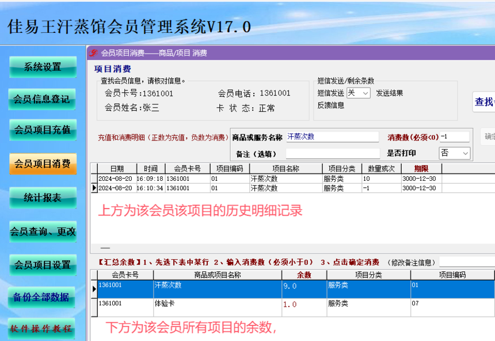Click 会员查询、更改 button

[x=43, y=232]
